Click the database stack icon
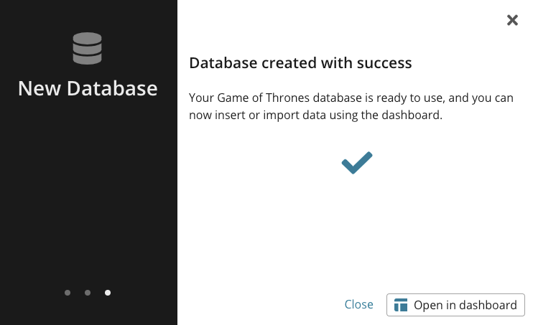533x325 pixels. (88, 48)
